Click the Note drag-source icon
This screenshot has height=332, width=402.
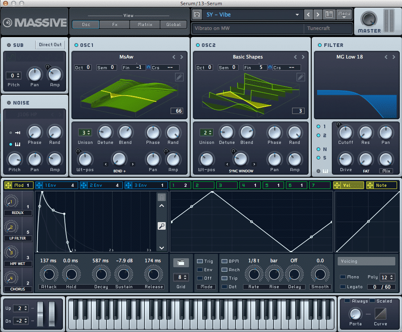(x=370, y=185)
